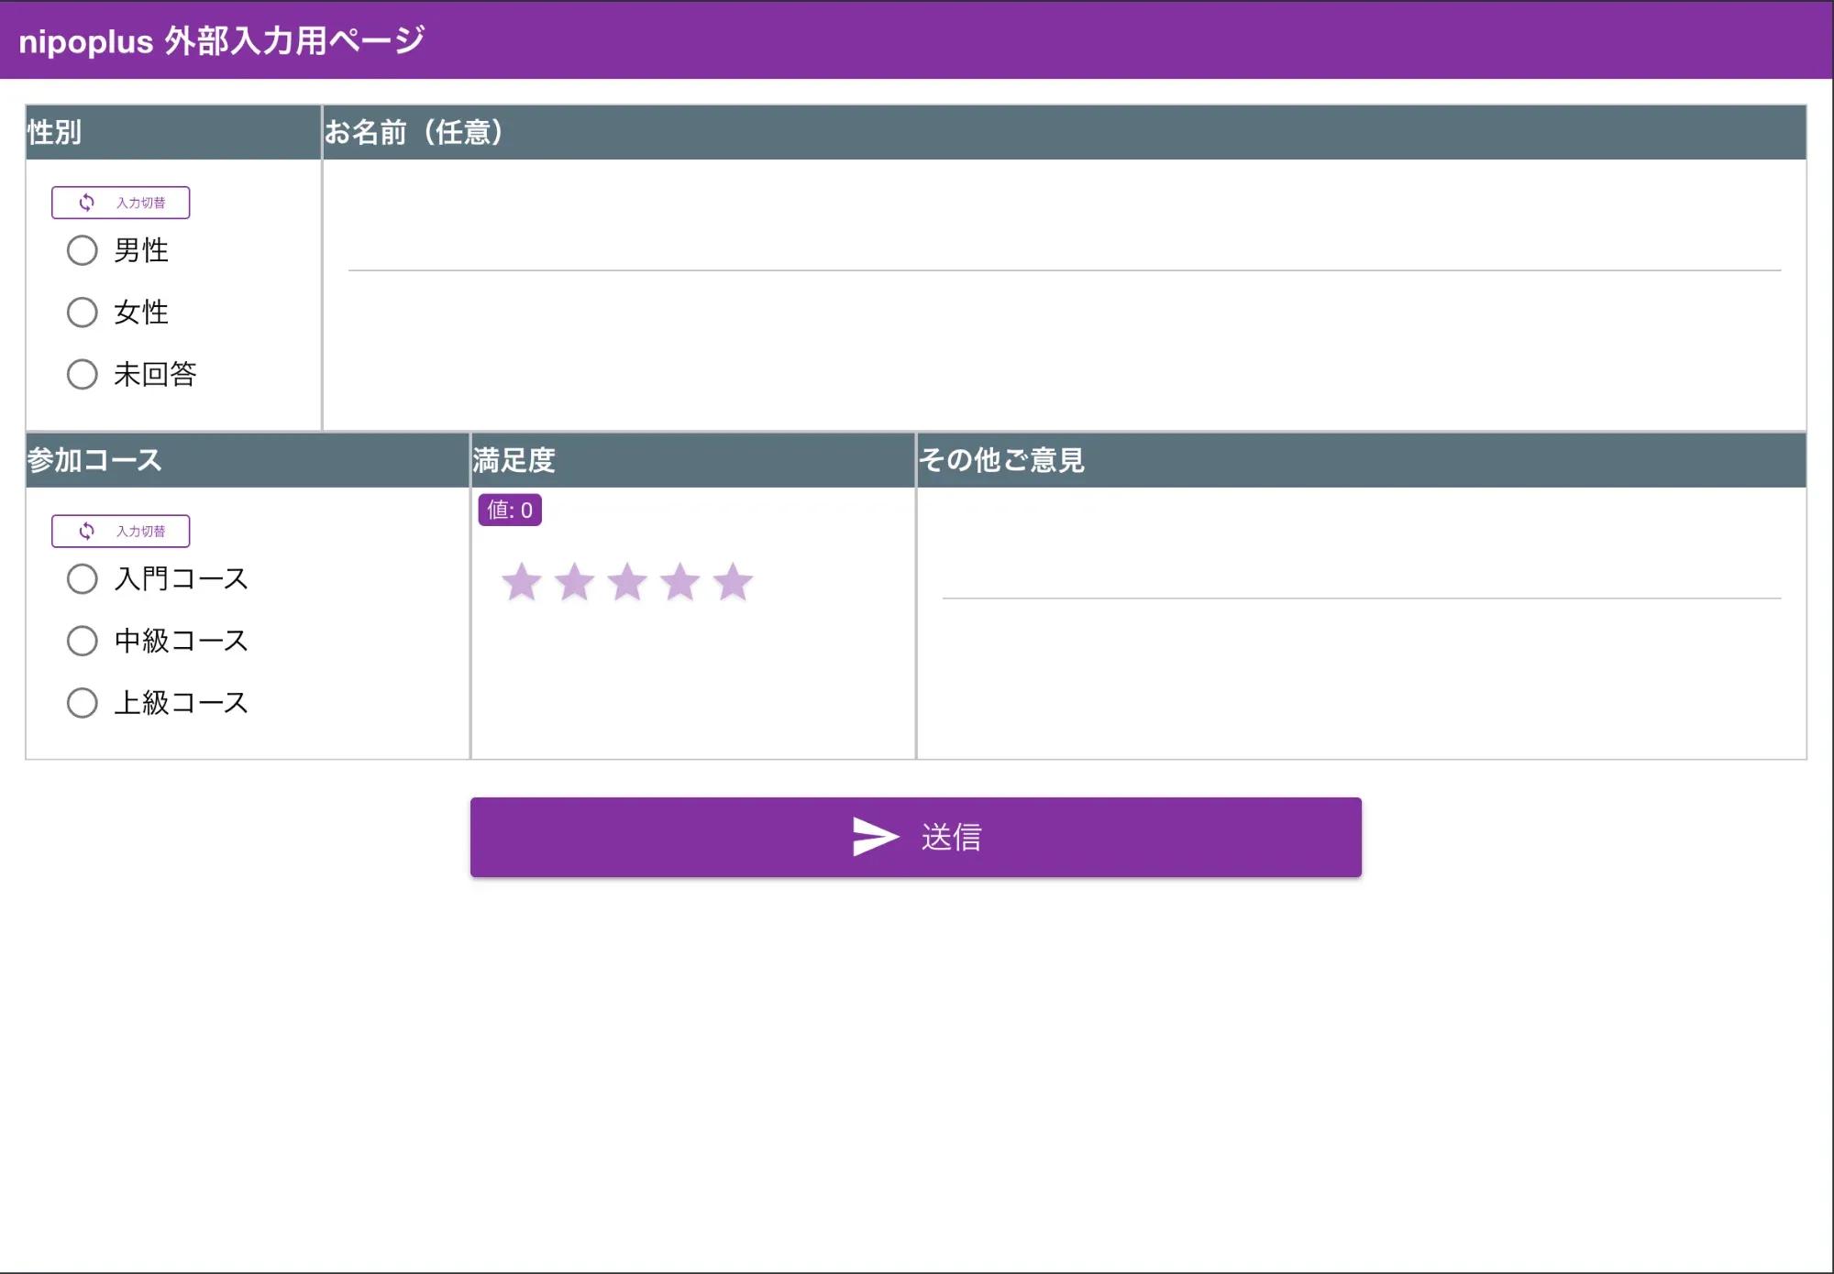
Task: Choose 上級コース under 参加コース
Action: [x=82, y=702]
